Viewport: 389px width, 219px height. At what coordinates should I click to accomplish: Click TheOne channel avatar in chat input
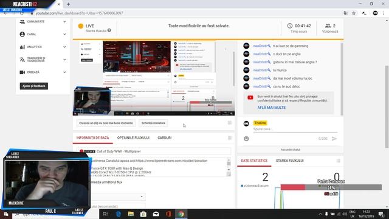246,123
